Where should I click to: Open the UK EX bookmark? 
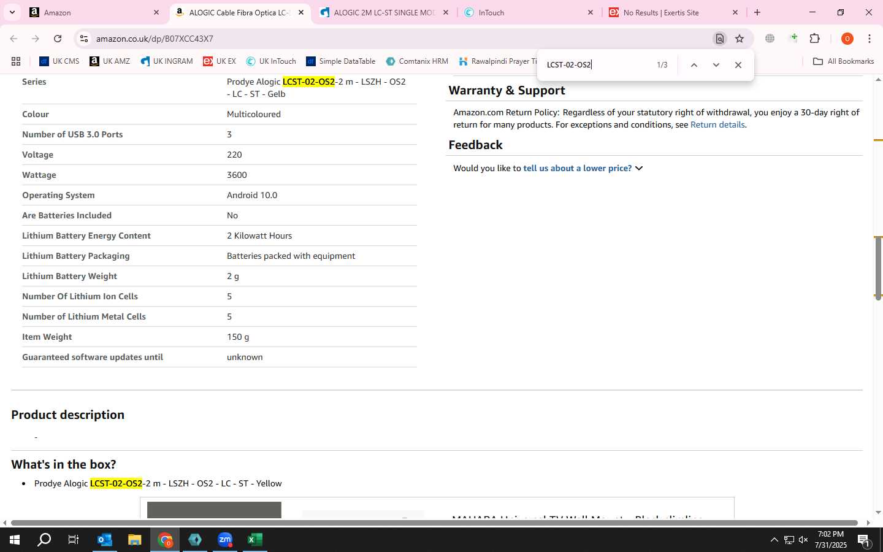pos(220,61)
